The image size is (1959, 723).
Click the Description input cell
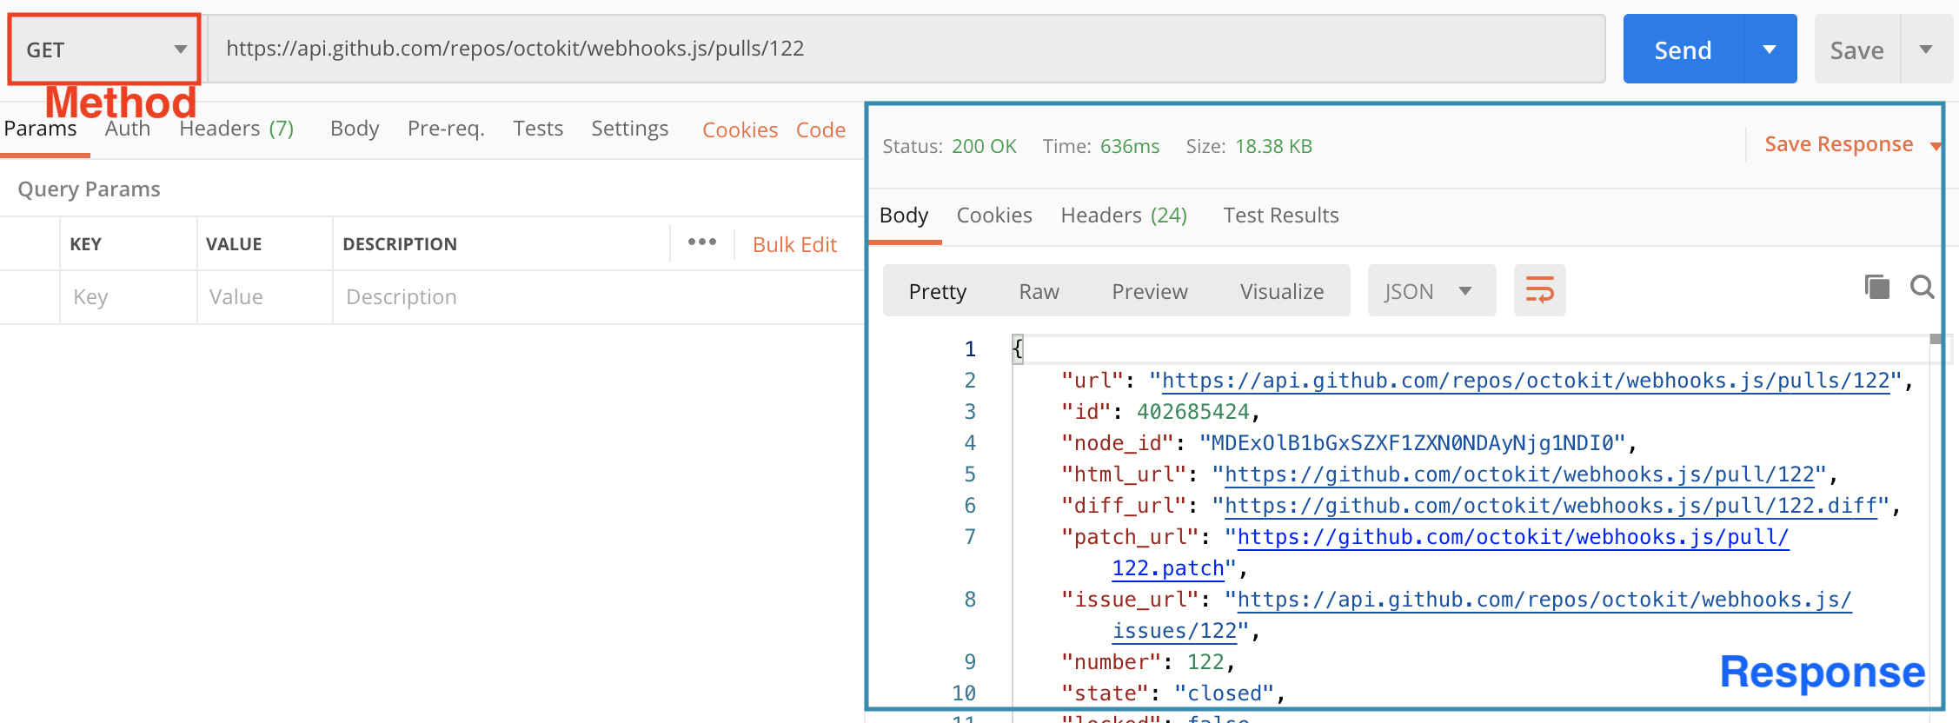(598, 297)
